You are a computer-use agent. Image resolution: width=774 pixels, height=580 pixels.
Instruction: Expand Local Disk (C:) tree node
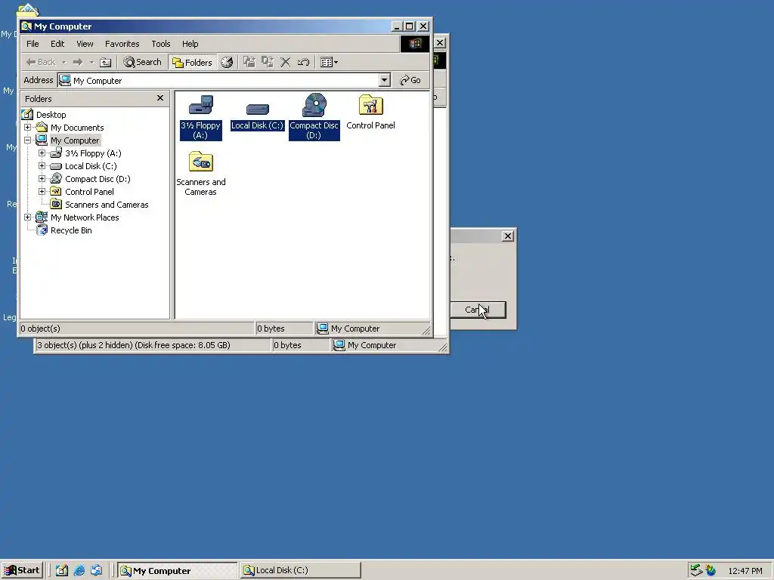[42, 165]
